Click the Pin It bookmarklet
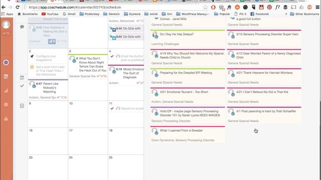Image resolution: width=321 pixels, height=180 pixels. (x=240, y=14)
